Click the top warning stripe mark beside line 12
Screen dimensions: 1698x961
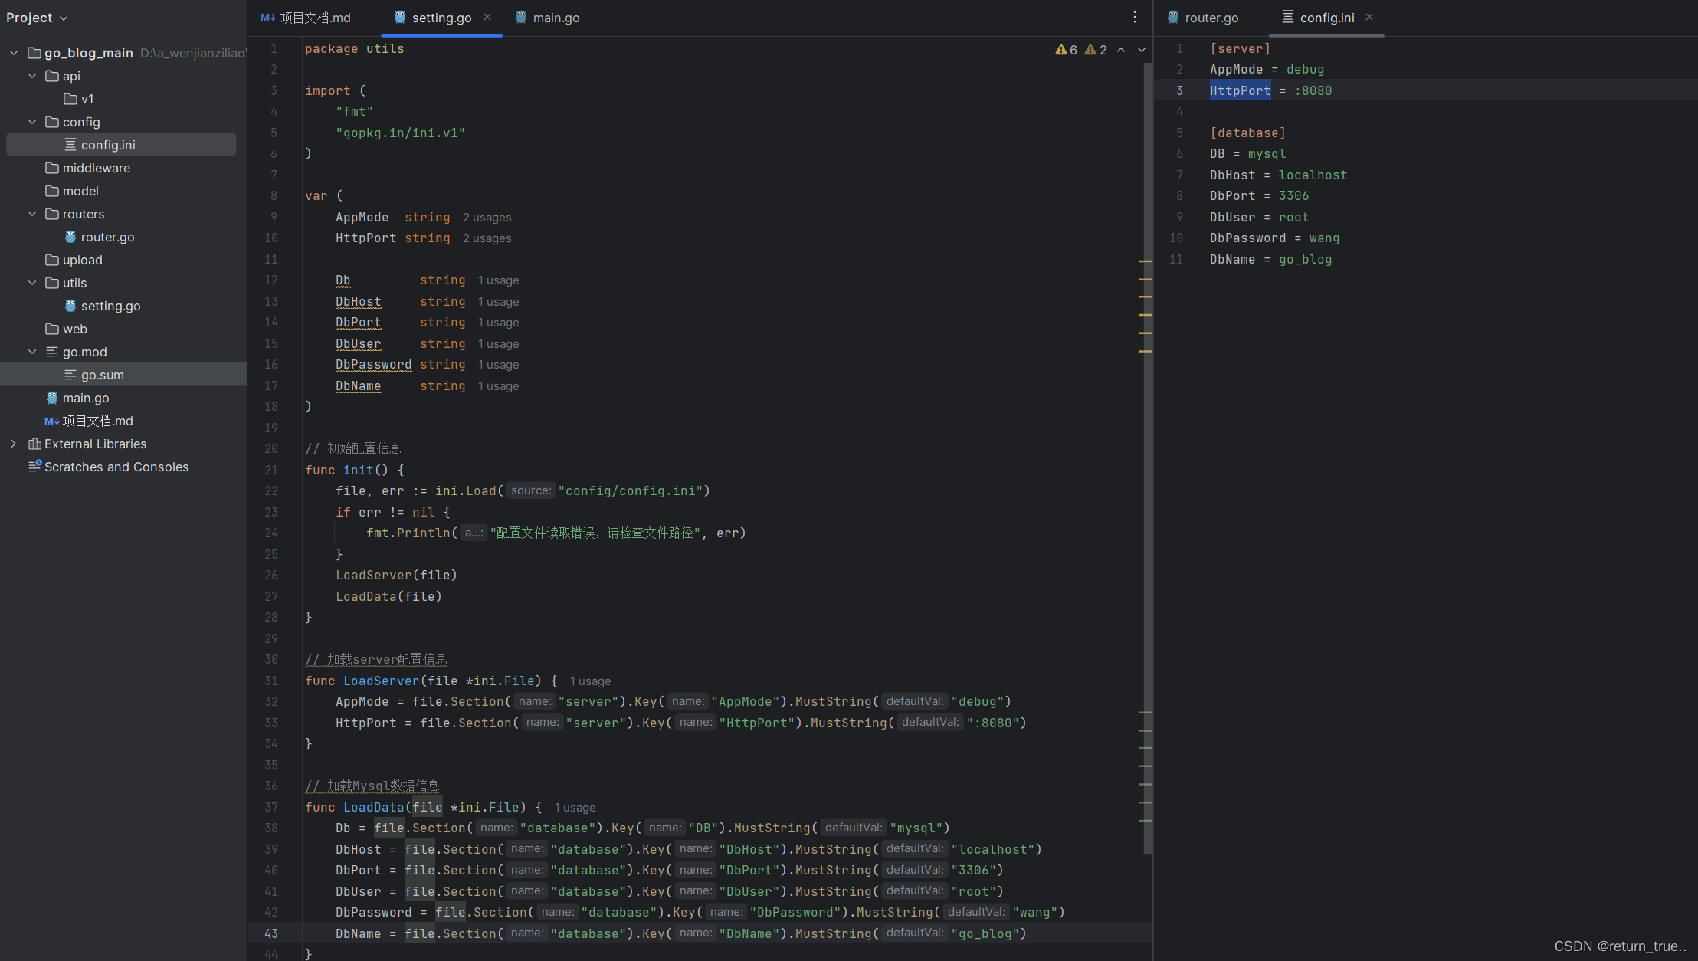click(1146, 261)
